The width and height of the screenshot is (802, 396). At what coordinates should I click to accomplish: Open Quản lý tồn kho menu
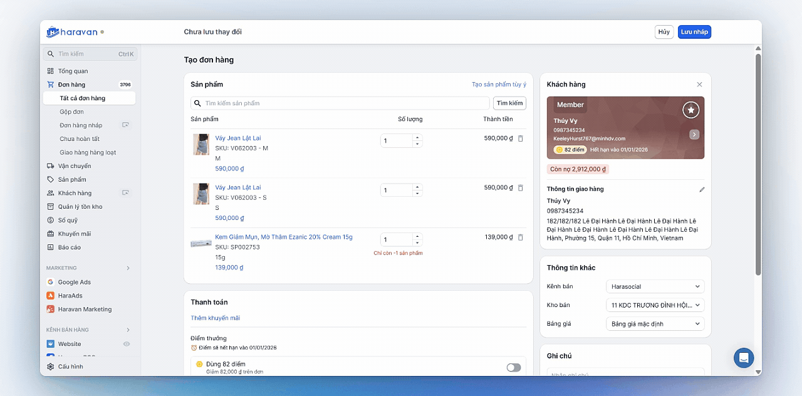coord(80,207)
